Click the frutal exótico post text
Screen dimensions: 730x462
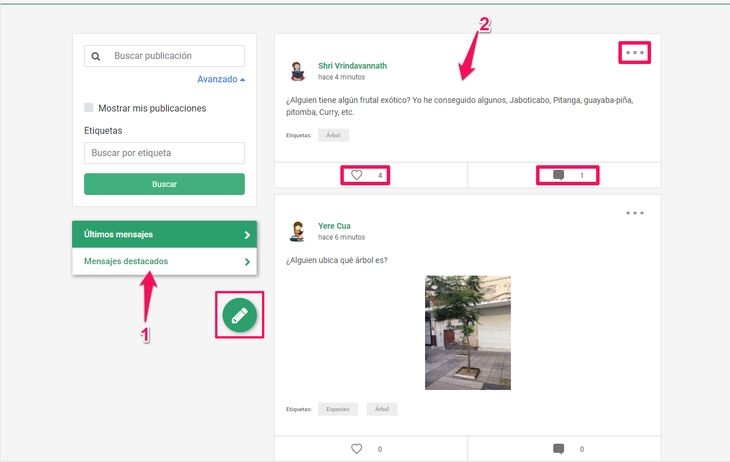click(x=459, y=106)
